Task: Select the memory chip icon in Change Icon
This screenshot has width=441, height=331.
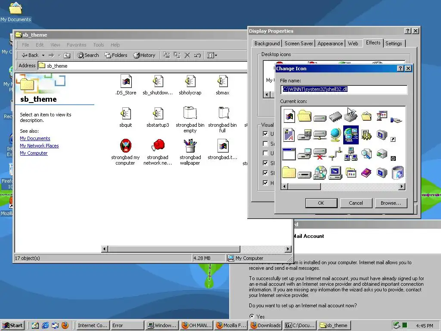Action: (x=335, y=116)
